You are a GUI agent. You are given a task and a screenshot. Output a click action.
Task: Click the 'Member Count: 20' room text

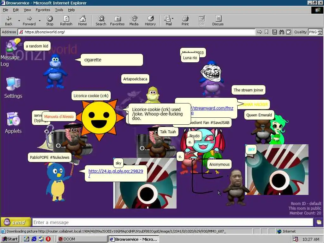305,213
